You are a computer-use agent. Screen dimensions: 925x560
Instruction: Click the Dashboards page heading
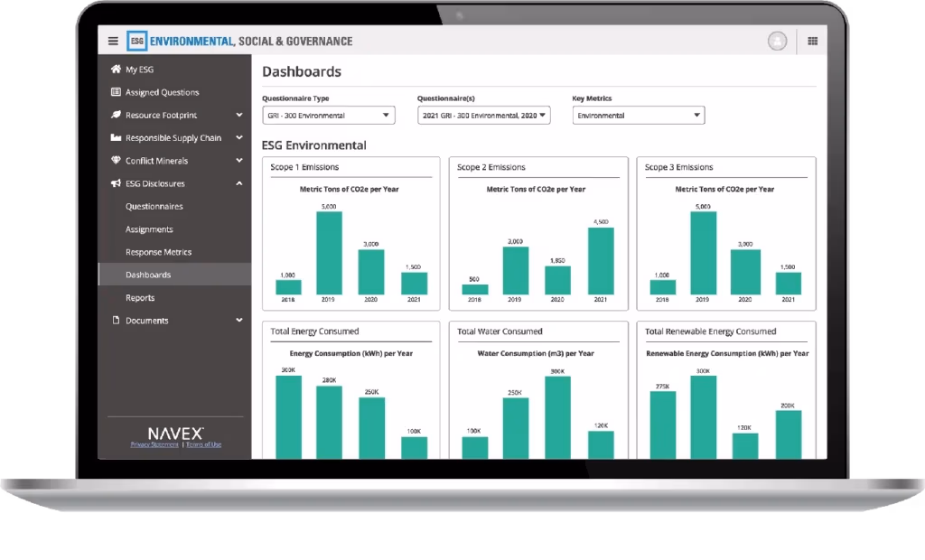[302, 71]
